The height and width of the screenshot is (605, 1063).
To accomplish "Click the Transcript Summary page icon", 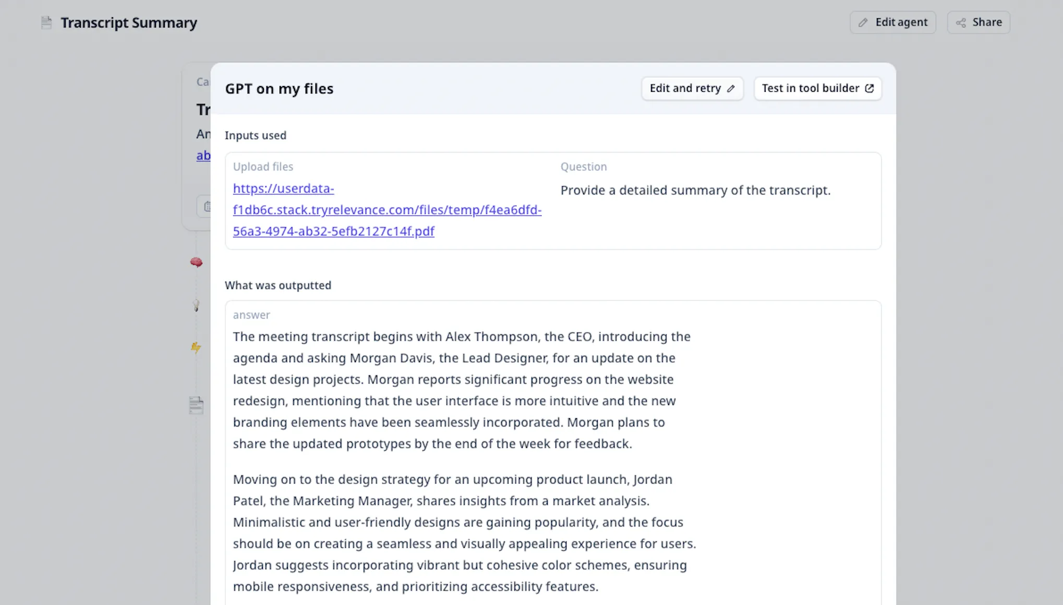I will (46, 23).
